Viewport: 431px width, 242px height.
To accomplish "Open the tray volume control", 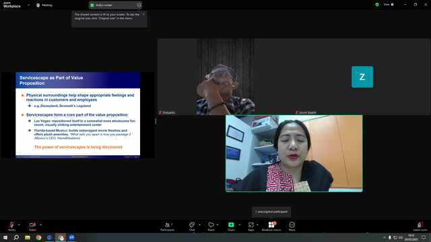I will pos(401,237).
